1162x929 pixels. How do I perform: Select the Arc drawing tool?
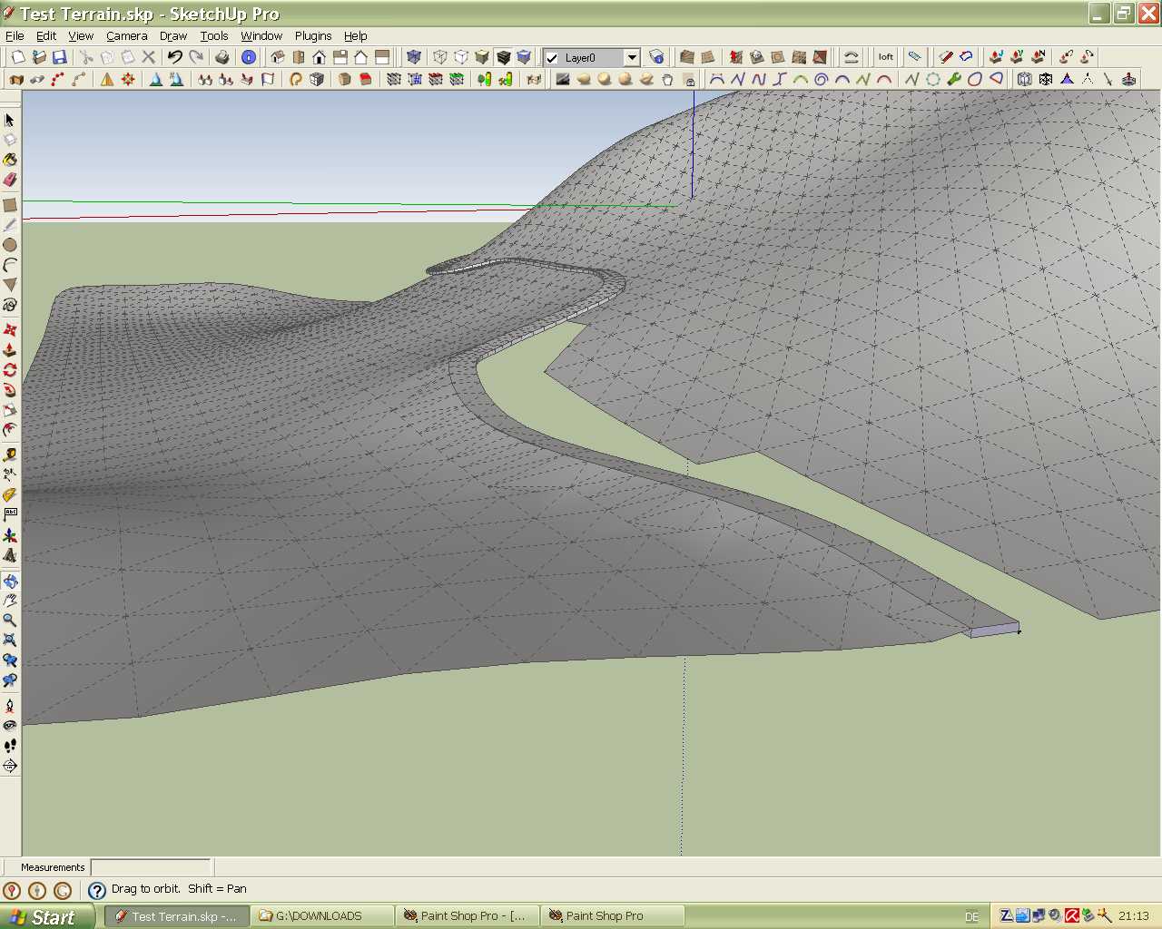10,265
